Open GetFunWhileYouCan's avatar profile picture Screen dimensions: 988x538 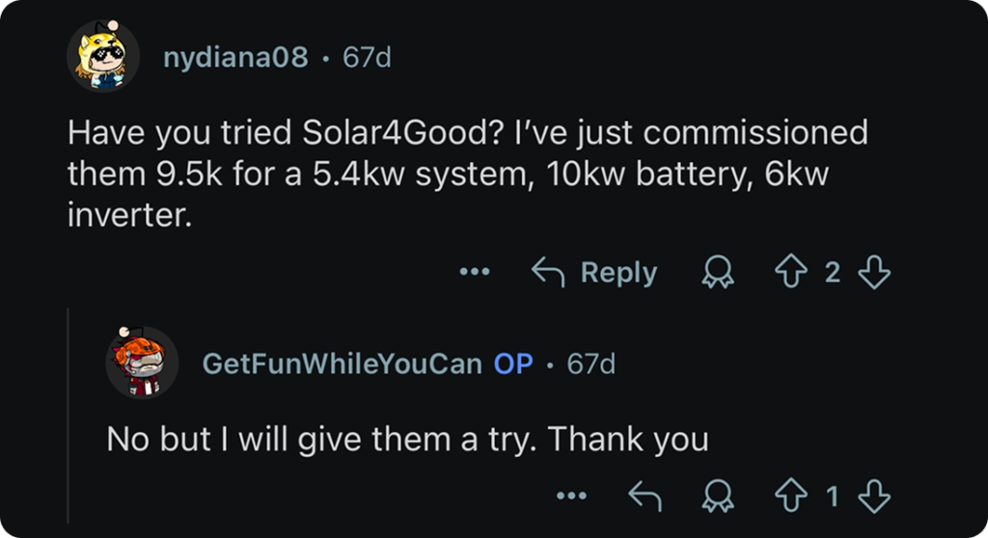coord(142,363)
